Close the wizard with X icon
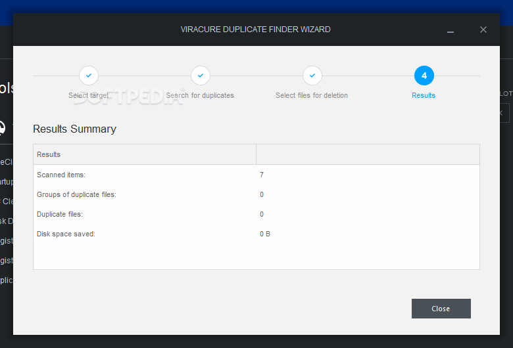Image resolution: width=513 pixels, height=348 pixels. [x=483, y=30]
